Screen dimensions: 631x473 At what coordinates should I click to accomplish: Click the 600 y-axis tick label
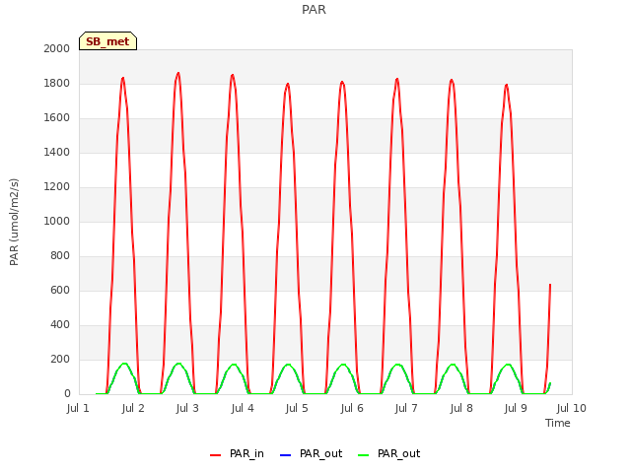[x=60, y=290]
